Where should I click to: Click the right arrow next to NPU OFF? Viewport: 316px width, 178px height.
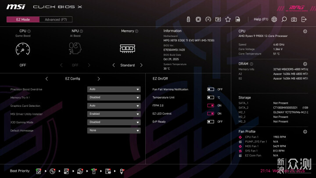point(89,65)
